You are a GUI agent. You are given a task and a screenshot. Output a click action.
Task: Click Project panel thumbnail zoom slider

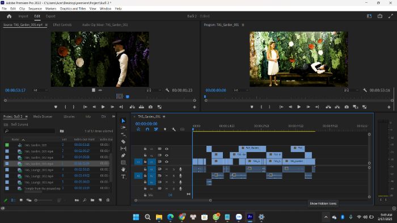[44, 200]
